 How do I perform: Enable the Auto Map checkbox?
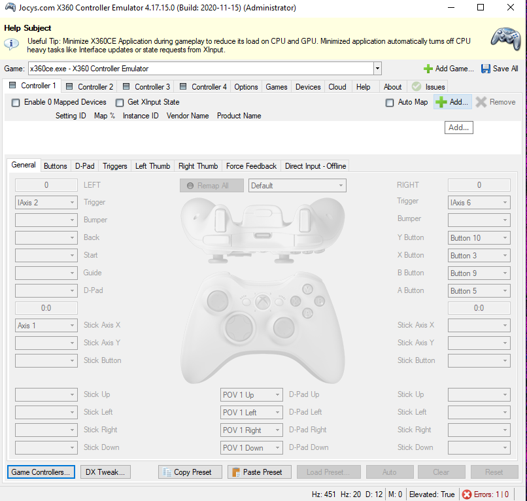(x=390, y=103)
